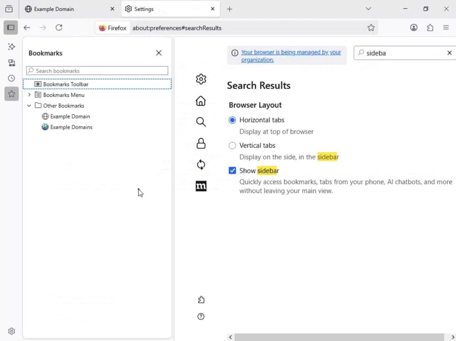Click the Search bookmarks field
This screenshot has height=341, width=456.
pos(97,71)
